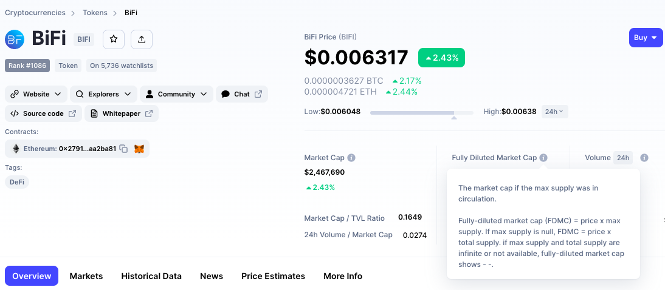665x290 pixels.
Task: Click the DeFi tag
Action: pyautogui.click(x=17, y=182)
